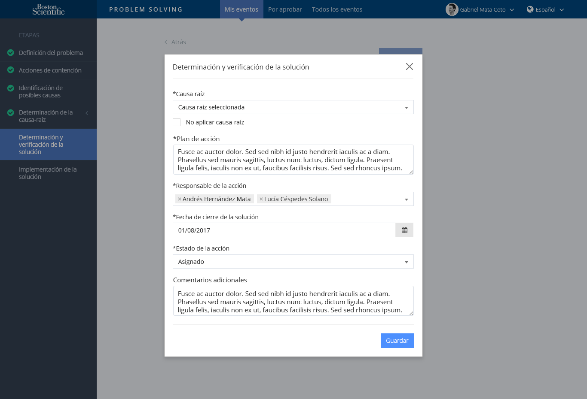Open Implementación de la solución stage
The width and height of the screenshot is (587, 399).
pos(48,173)
